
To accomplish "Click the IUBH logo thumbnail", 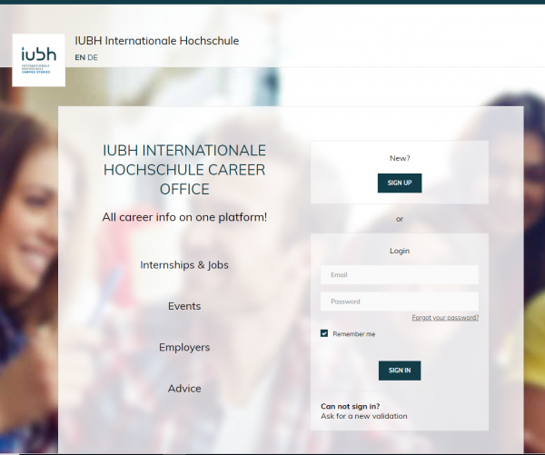I will [38, 60].
